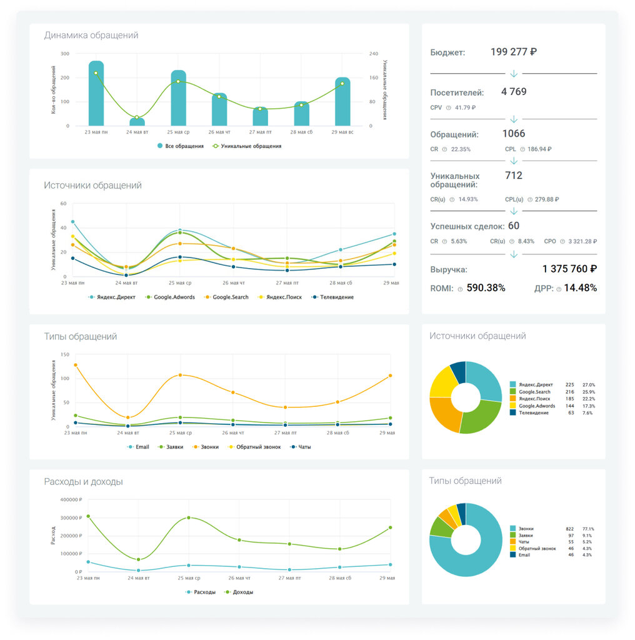Image resolution: width=635 pixels, height=640 pixels.
Task: Click the 28 мая сб bar
Action: pos(302,114)
